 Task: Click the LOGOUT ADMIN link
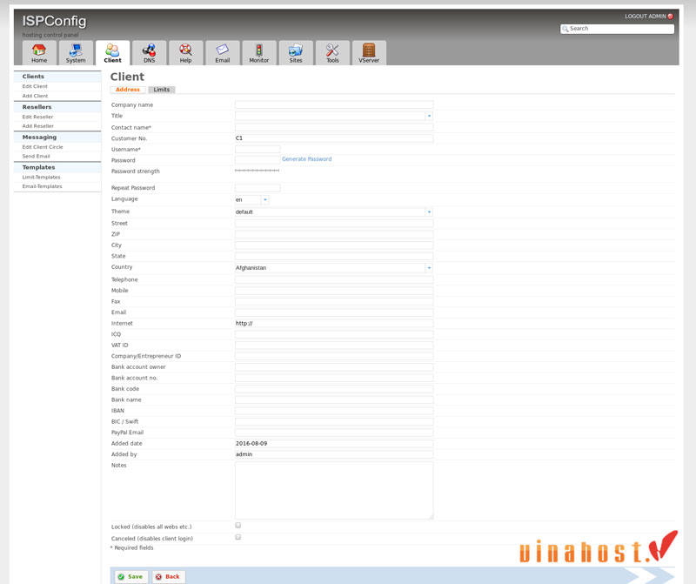click(648, 17)
